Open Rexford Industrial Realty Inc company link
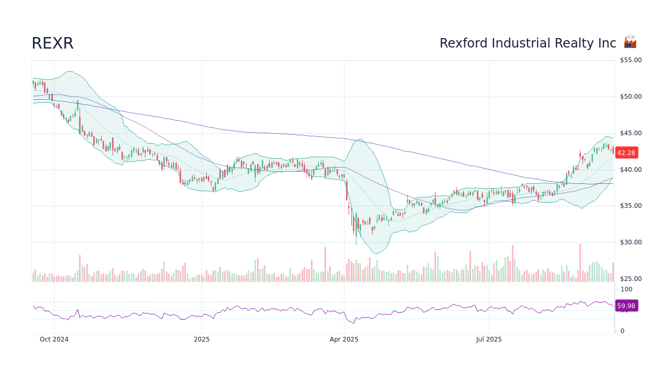Viewport: 670px width, 376px height. (x=527, y=43)
